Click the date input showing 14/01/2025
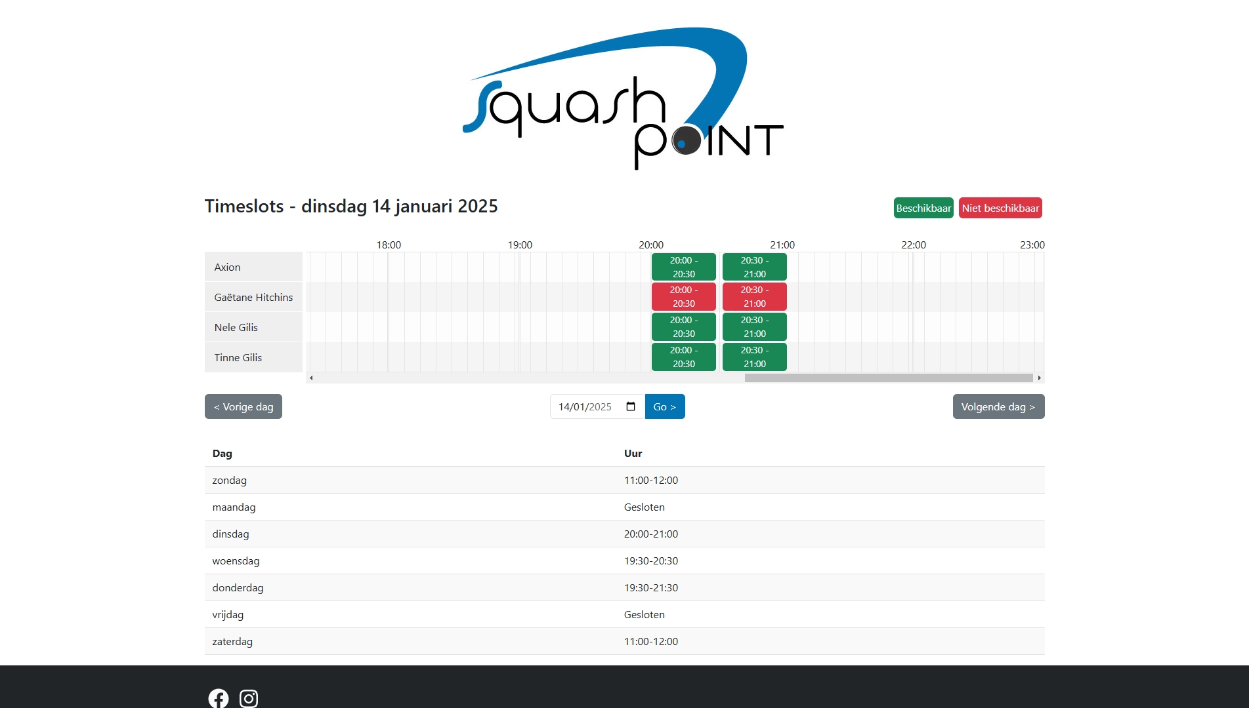1249x708 pixels. point(587,406)
